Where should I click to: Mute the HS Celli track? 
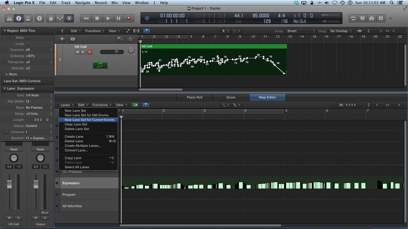pos(78,52)
